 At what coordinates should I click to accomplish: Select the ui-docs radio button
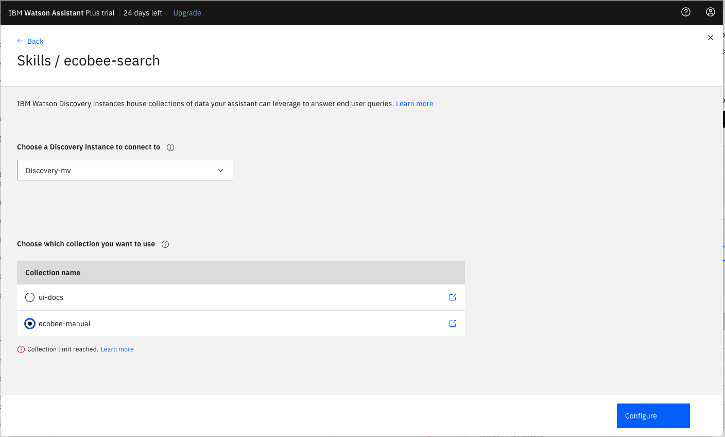point(30,297)
